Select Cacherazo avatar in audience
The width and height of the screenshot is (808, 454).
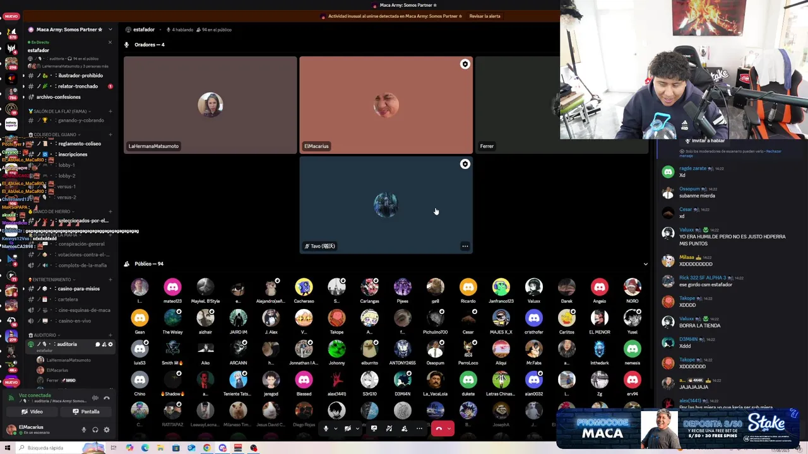click(x=304, y=288)
